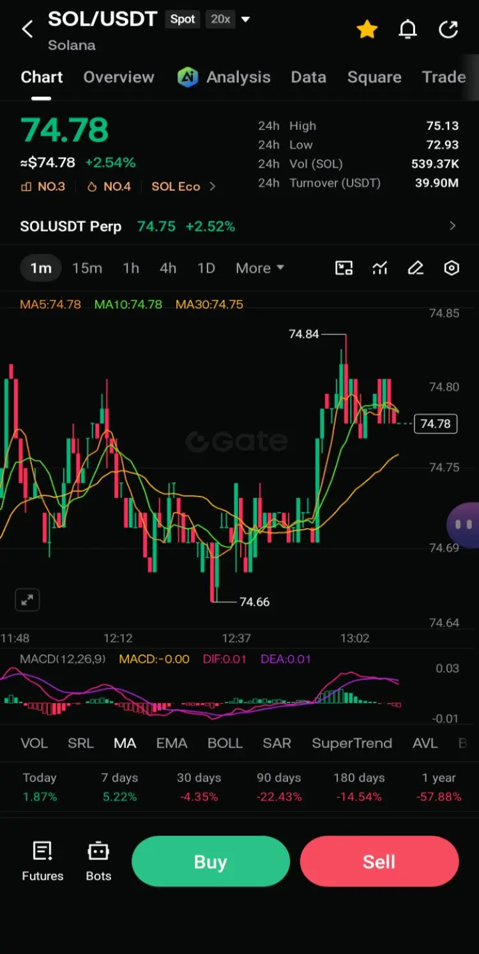Tap the 1 year -57.88% performance
This screenshot has width=479, height=954.
point(439,787)
